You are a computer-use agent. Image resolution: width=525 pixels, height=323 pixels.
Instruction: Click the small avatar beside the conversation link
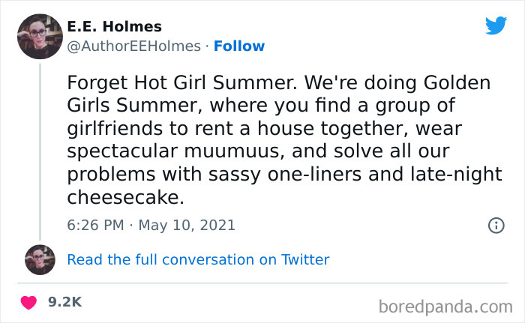click(40, 259)
